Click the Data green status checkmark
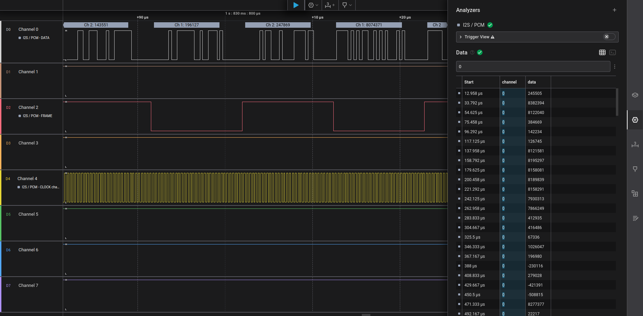This screenshot has width=643, height=316. click(480, 52)
